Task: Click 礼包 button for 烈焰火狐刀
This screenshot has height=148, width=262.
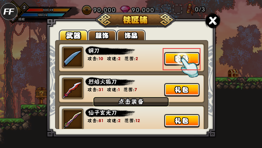Action: click(182, 90)
